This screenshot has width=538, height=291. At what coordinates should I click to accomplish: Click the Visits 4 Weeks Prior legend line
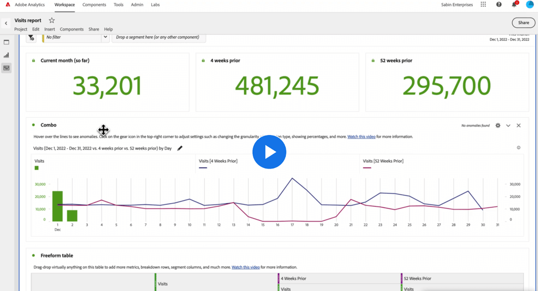tap(203, 168)
